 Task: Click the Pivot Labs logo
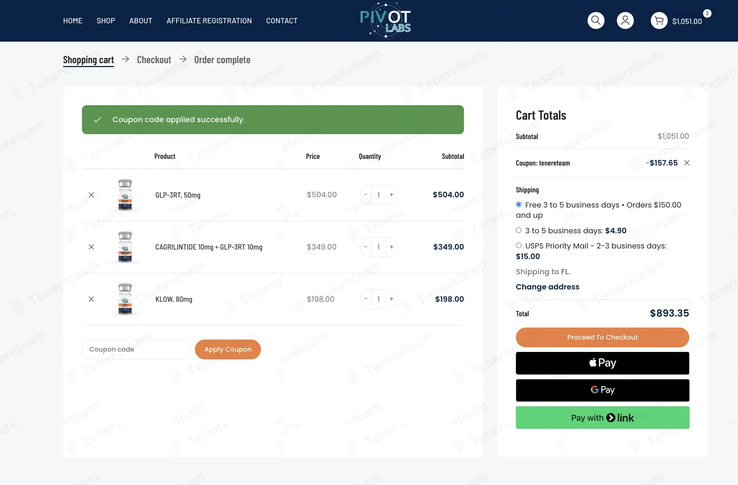[x=385, y=20]
